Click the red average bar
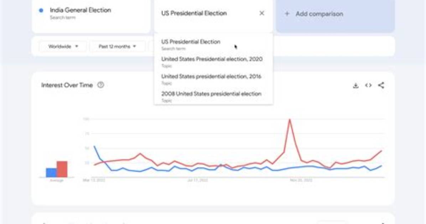The width and height of the screenshot is (426, 224). pos(62,169)
